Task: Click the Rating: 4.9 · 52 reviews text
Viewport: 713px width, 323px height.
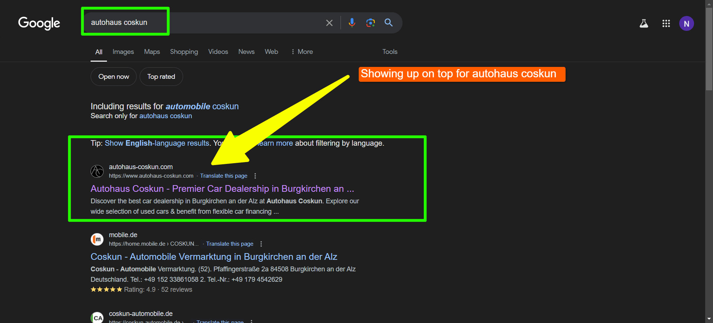Action: point(158,290)
